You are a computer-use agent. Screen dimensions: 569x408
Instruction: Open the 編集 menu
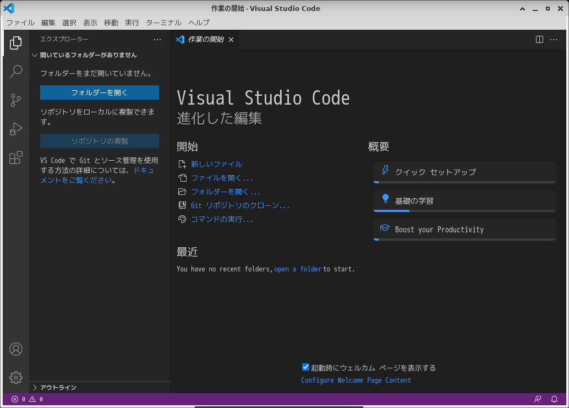click(48, 23)
